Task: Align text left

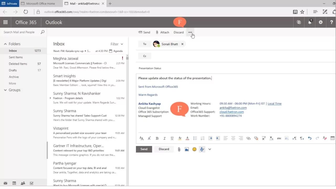Action: tap(225, 138)
